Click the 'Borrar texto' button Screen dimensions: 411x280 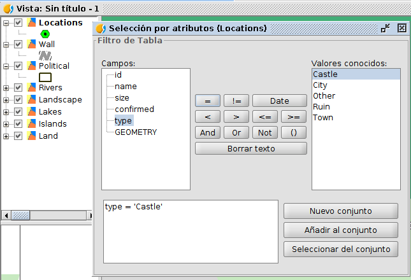tap(250, 148)
